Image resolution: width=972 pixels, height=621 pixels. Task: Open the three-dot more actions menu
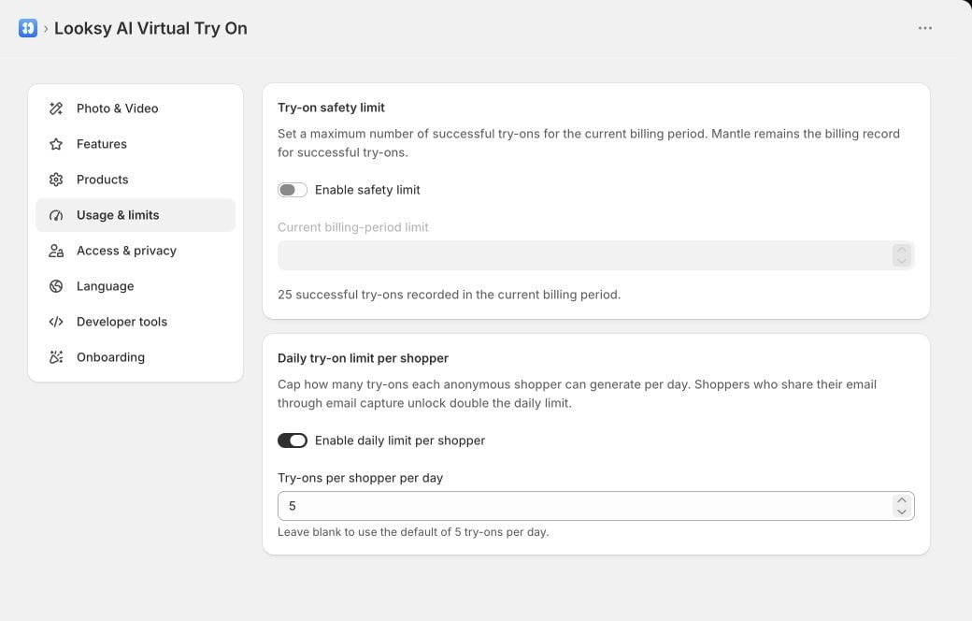tap(925, 28)
